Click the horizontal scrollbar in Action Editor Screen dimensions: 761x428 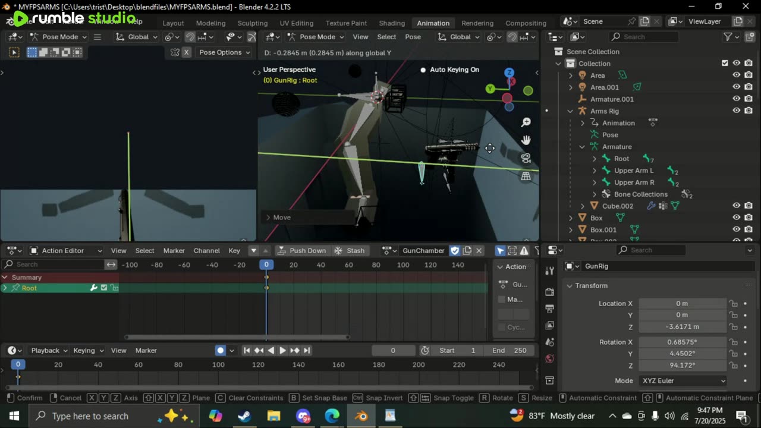coord(237,338)
